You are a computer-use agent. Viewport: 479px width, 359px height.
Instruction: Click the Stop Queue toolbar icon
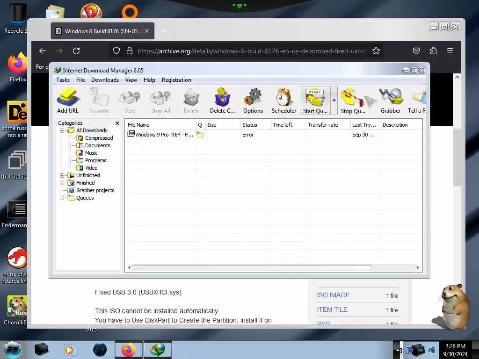[353, 101]
